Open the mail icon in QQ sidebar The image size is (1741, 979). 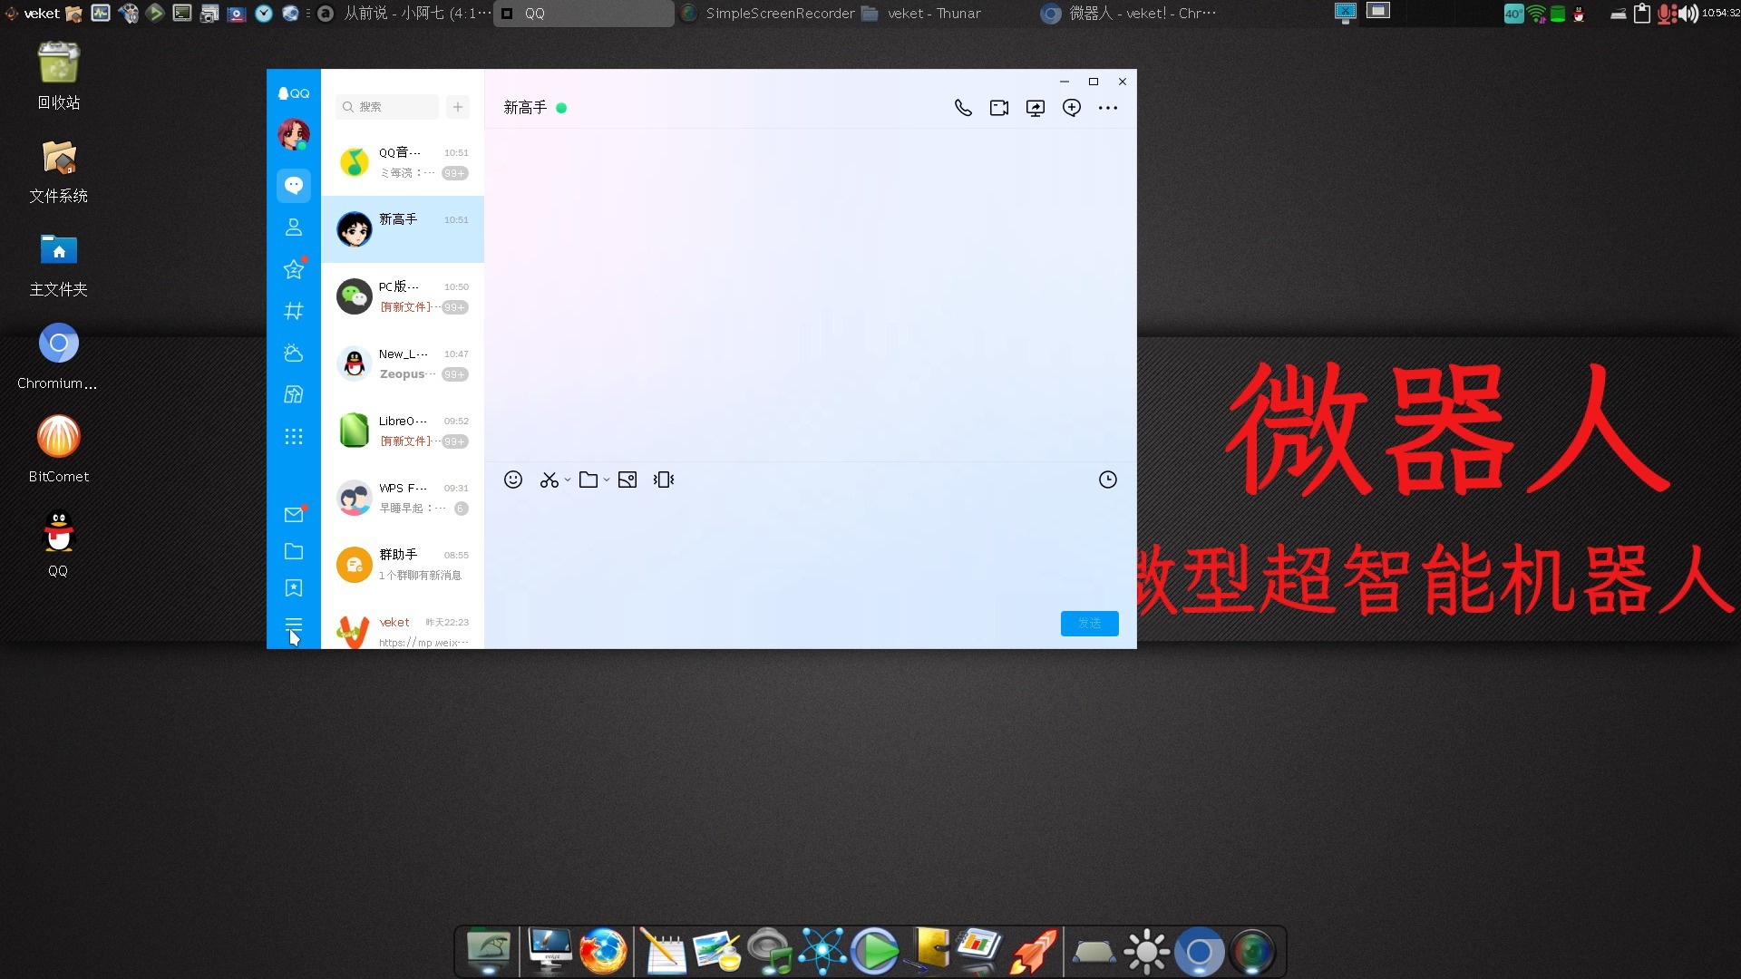pos(293,515)
